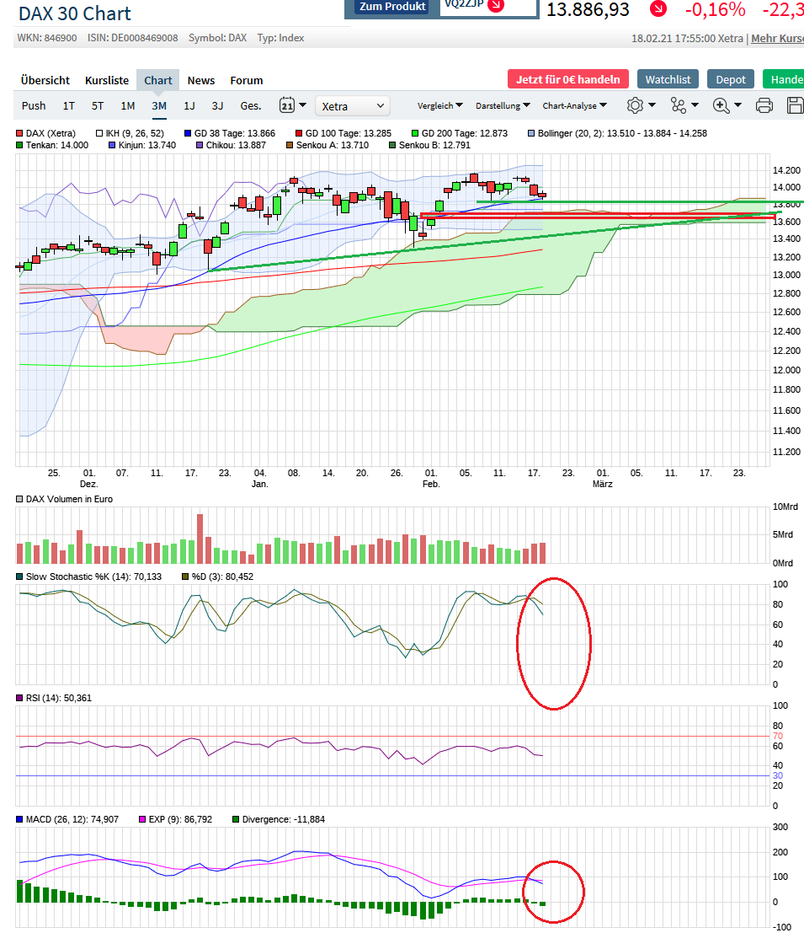This screenshot has width=804, height=949.
Task: Click WKN: 846900 text
Action: [x=47, y=38]
